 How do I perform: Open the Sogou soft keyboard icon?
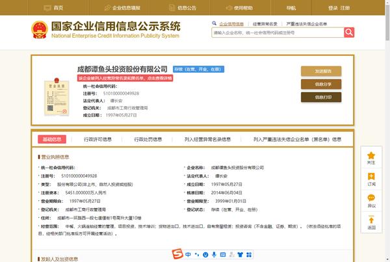tap(223, 255)
